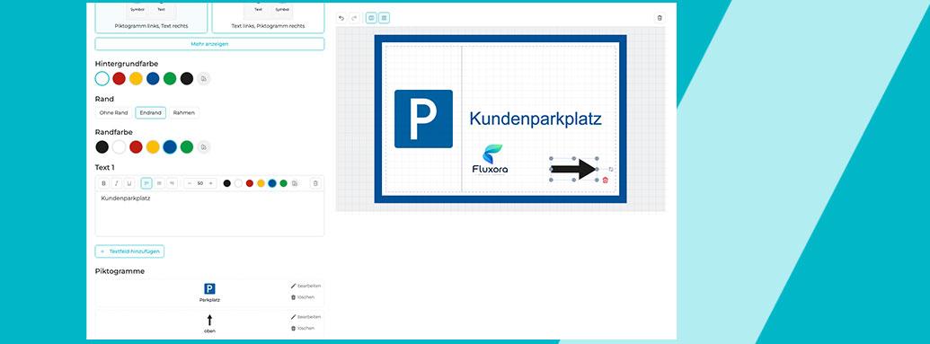Delete Text 1 with its trash icon
Screen dimensions: 930x344
pyautogui.click(x=315, y=183)
